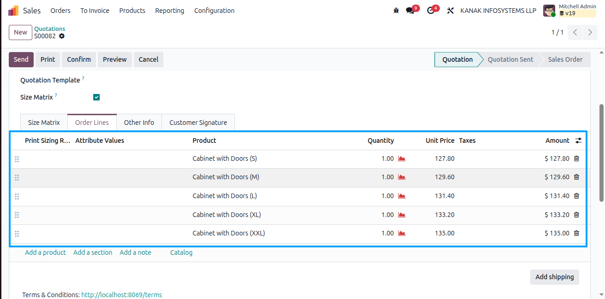The image size is (605, 299).
Task: Open the Reporting menu
Action: coord(169,11)
